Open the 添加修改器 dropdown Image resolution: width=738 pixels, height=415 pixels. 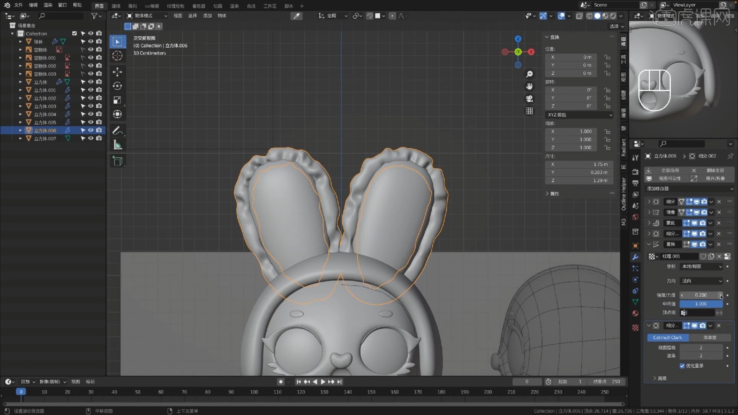(x=690, y=189)
